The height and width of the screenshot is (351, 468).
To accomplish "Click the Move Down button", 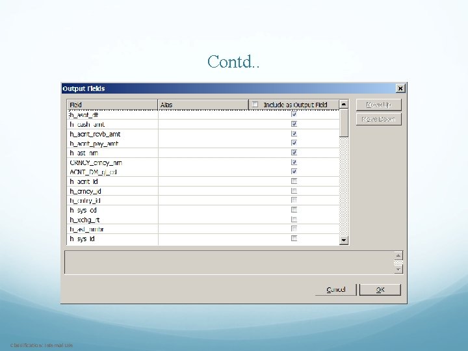I will click(378, 119).
